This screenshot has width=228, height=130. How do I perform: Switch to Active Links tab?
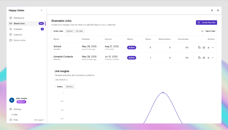click(58, 31)
